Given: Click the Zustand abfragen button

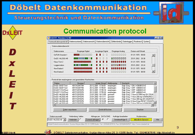Looking at the screenshot, I should [92, 120].
